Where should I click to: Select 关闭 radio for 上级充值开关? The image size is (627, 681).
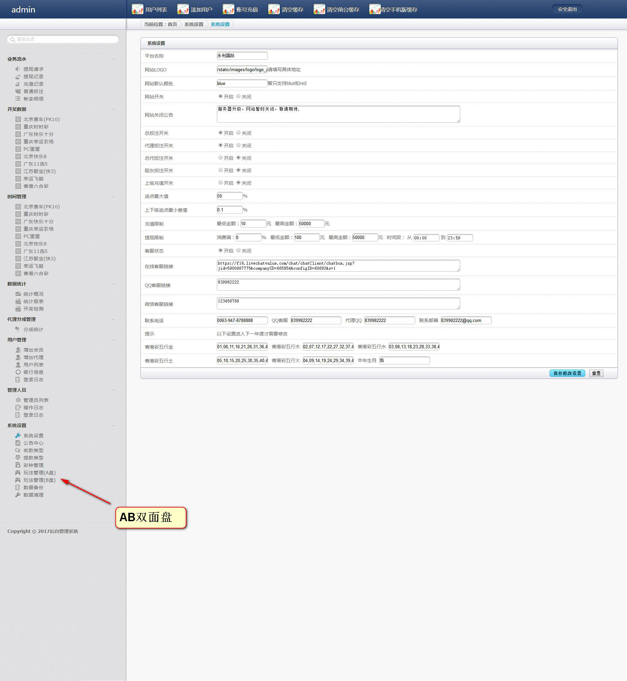click(238, 183)
